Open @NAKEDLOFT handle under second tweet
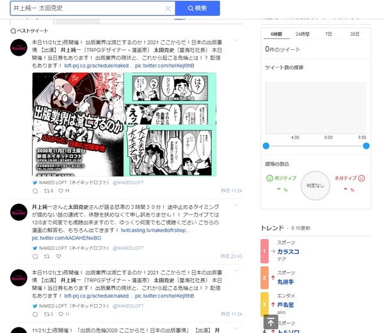 (128, 248)
